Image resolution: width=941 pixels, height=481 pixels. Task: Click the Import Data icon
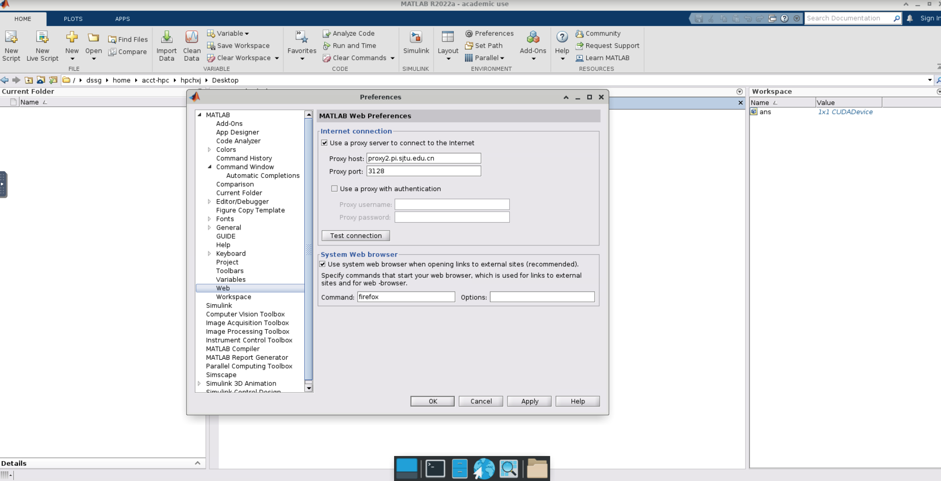point(167,37)
